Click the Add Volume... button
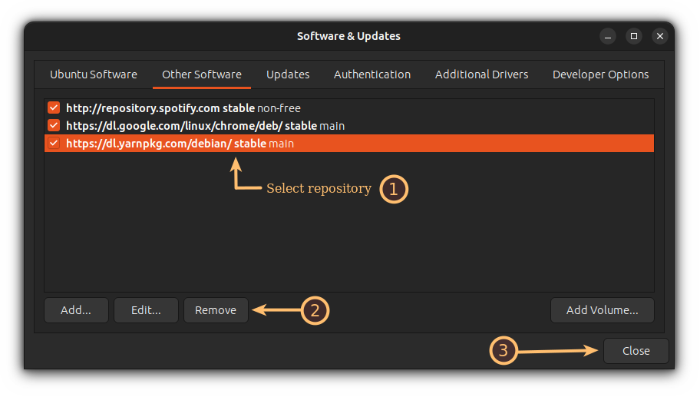Viewport: 700px width, 397px height. (x=602, y=310)
